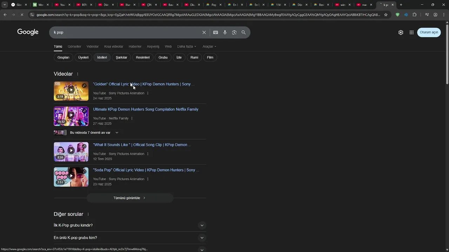Open the Araçlar tools dropdown
The width and height of the screenshot is (449, 252).
209,46
